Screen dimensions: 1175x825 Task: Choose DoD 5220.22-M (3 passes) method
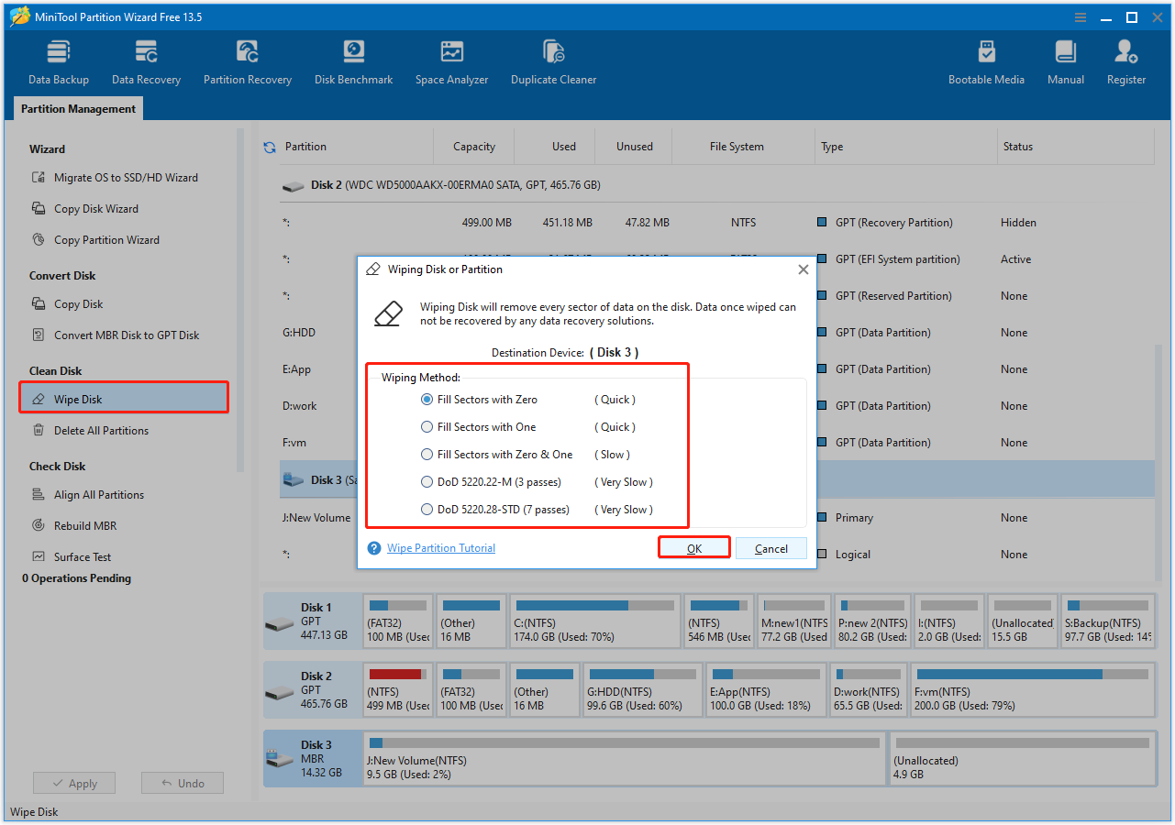click(x=427, y=481)
